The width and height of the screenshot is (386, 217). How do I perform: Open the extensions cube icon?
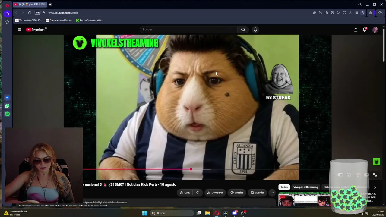point(370,13)
